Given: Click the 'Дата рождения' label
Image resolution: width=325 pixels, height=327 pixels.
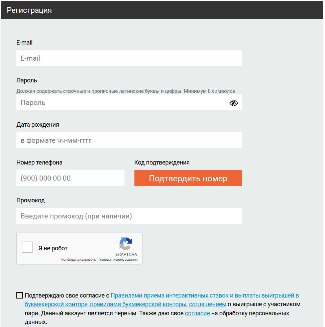Looking at the screenshot, I should (38, 125).
